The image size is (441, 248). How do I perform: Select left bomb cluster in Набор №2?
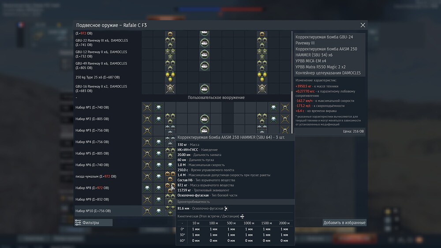click(x=170, y=119)
